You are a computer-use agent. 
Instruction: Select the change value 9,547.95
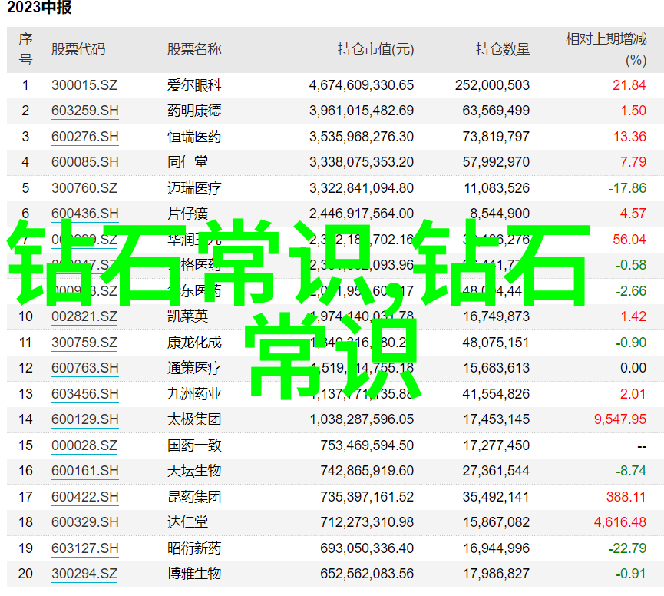620,419
